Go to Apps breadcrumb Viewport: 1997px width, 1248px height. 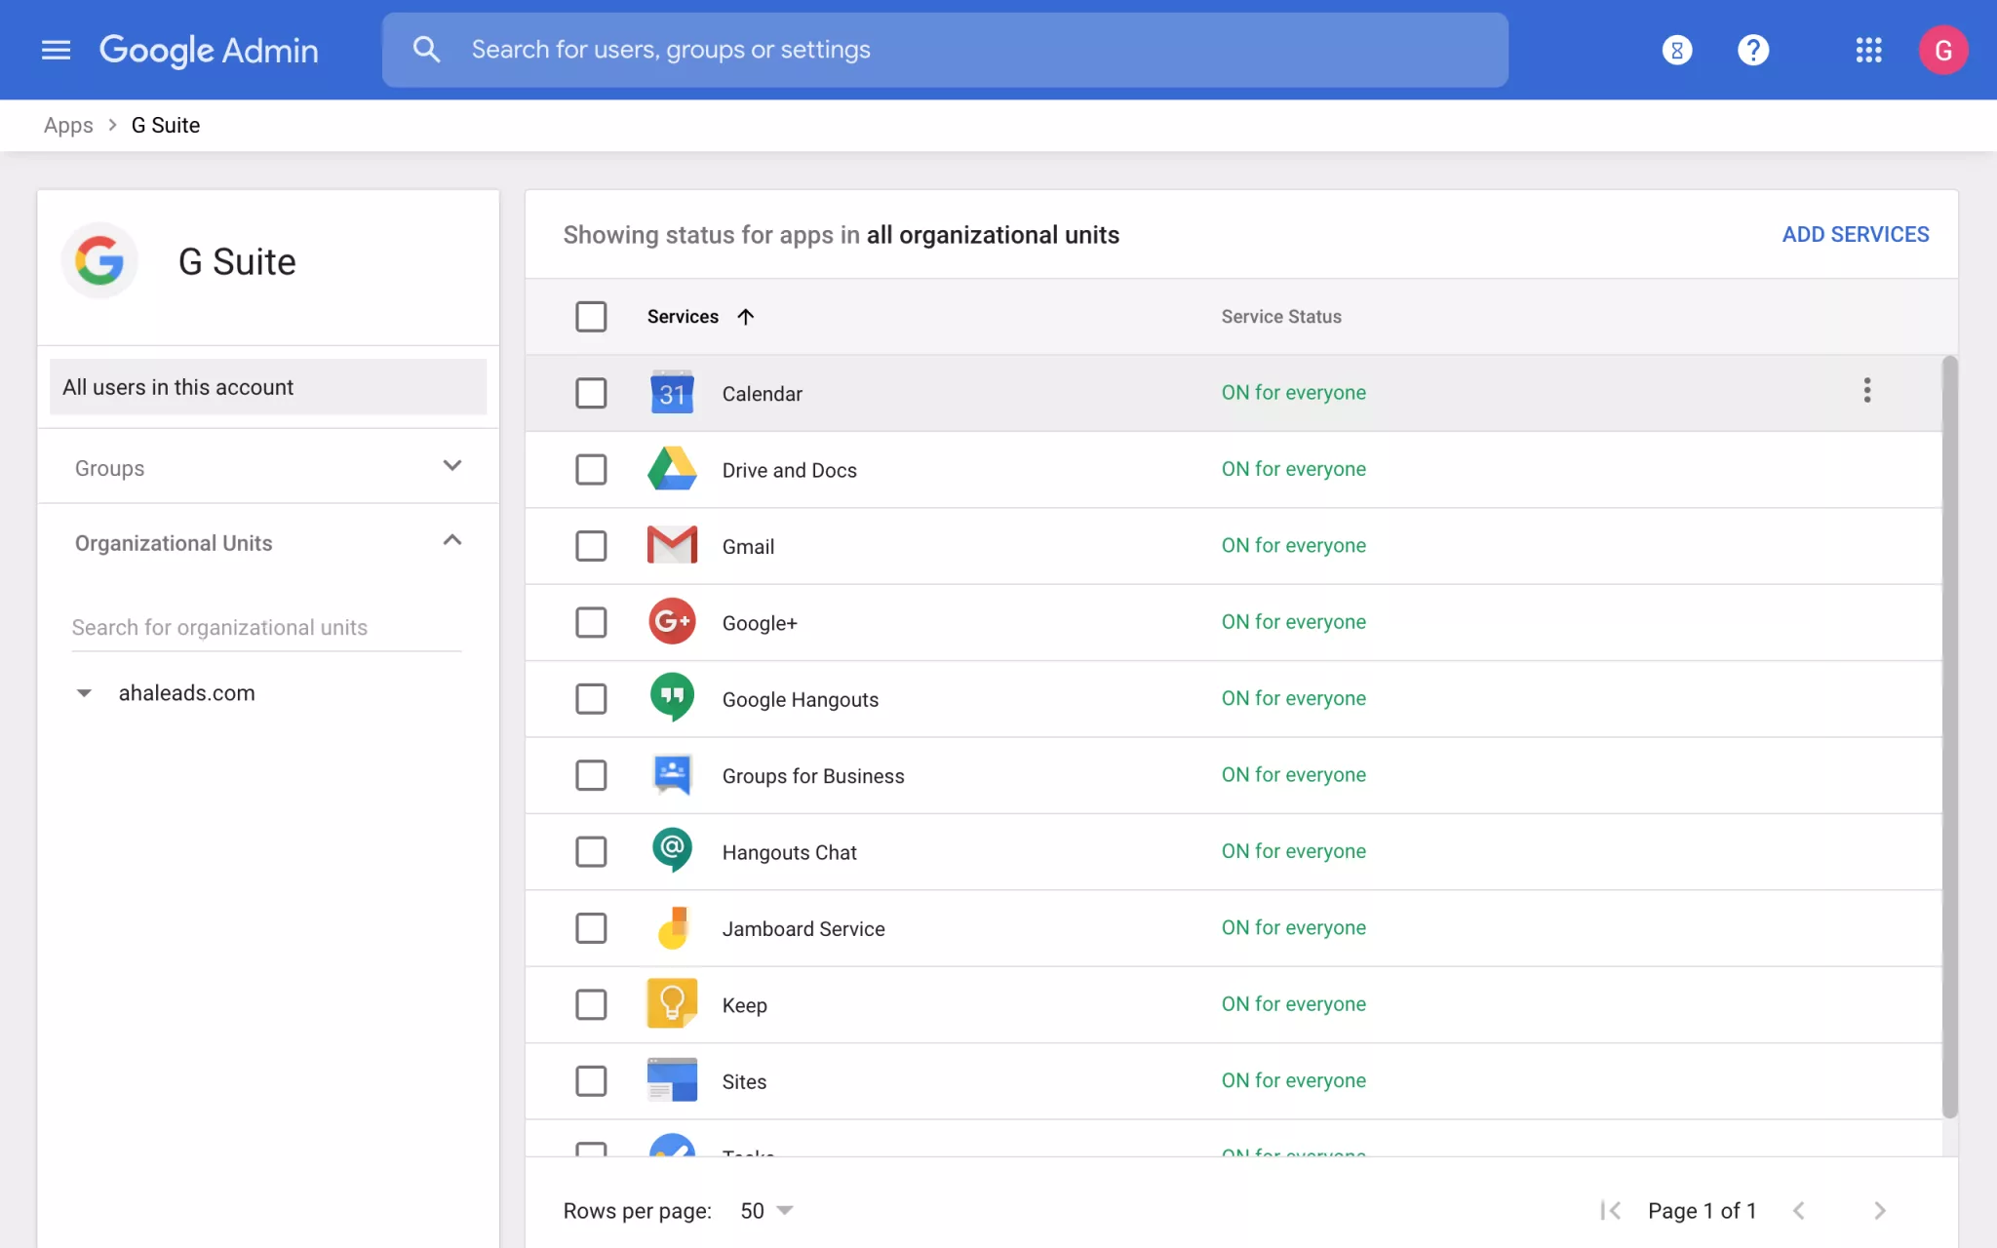pyautogui.click(x=68, y=125)
